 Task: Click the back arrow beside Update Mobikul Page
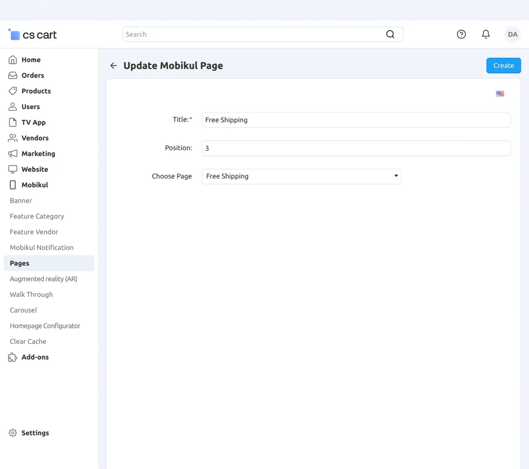click(113, 66)
